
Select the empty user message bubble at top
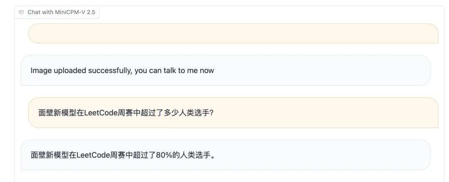pyautogui.click(x=233, y=34)
